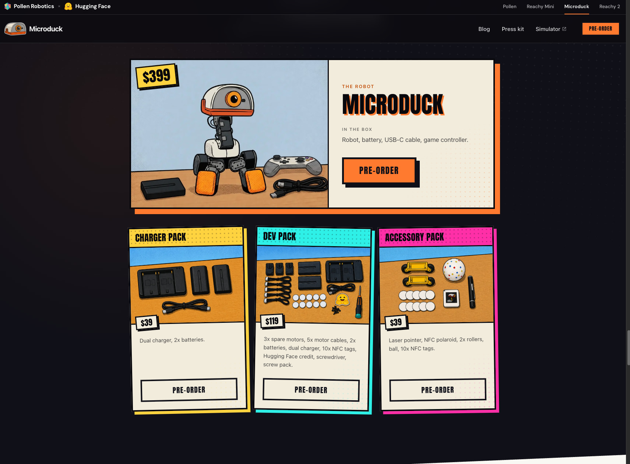
Task: Go to the Pollen tab
Action: tap(510, 7)
